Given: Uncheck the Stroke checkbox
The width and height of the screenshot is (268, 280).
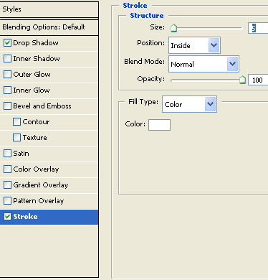Looking at the screenshot, I should [7, 217].
